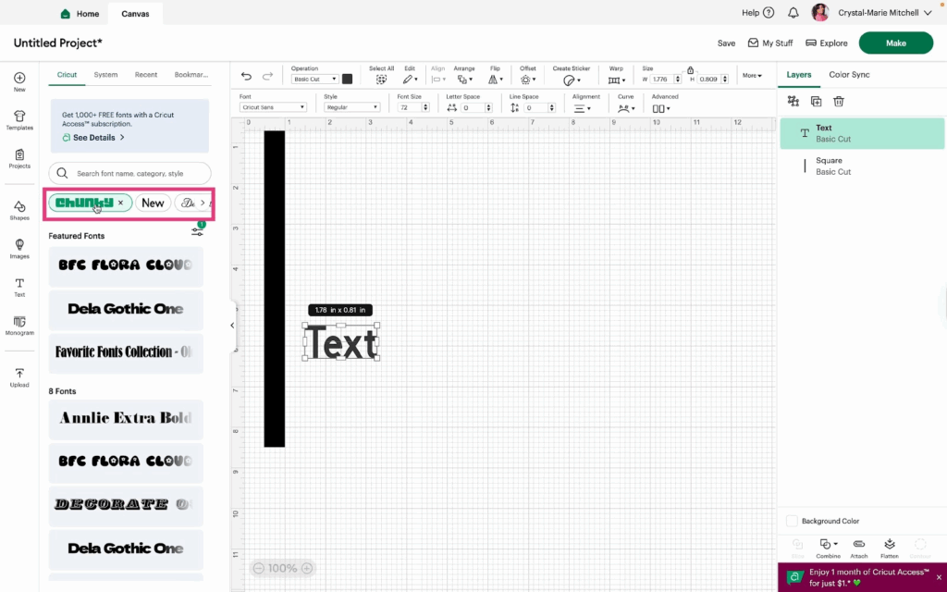Switch to the System fonts tab

(105, 75)
